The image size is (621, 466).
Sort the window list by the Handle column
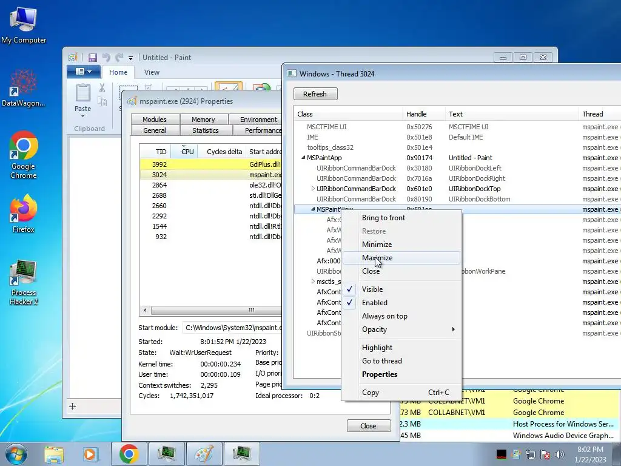pyautogui.click(x=424, y=114)
